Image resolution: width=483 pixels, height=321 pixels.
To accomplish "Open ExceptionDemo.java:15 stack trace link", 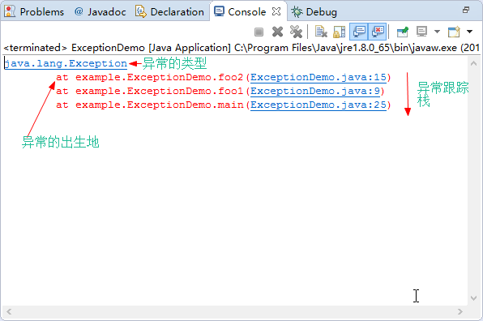I will 318,77.
